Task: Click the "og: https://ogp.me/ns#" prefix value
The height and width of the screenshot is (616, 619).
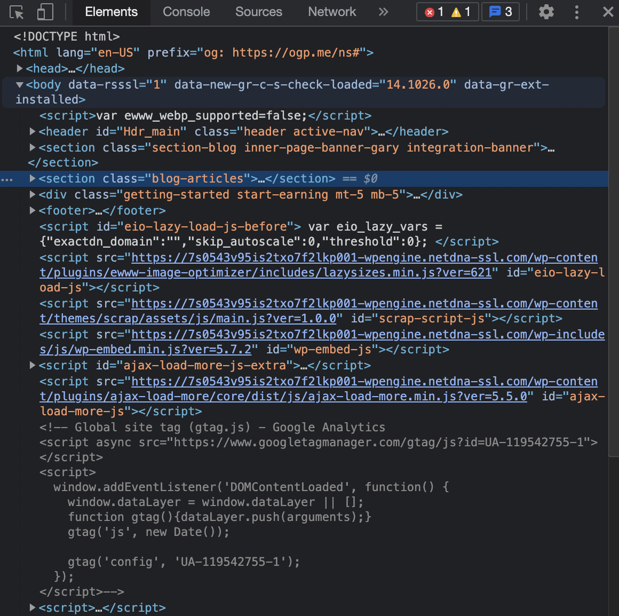Action: pos(281,52)
